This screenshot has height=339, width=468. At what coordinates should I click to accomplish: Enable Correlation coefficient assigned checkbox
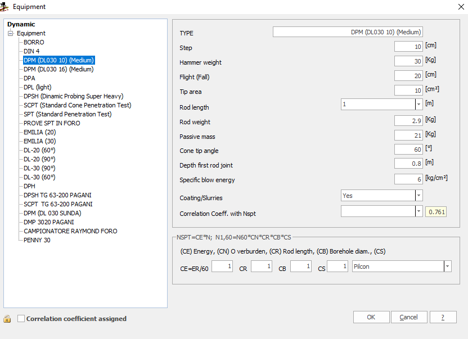pos(21,319)
